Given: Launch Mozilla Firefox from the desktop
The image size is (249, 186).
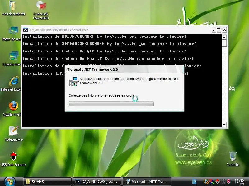Looking at the screenshot, I should tap(13, 109).
